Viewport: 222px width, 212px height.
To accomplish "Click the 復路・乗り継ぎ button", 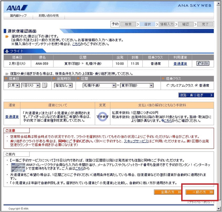I will pos(196,95).
